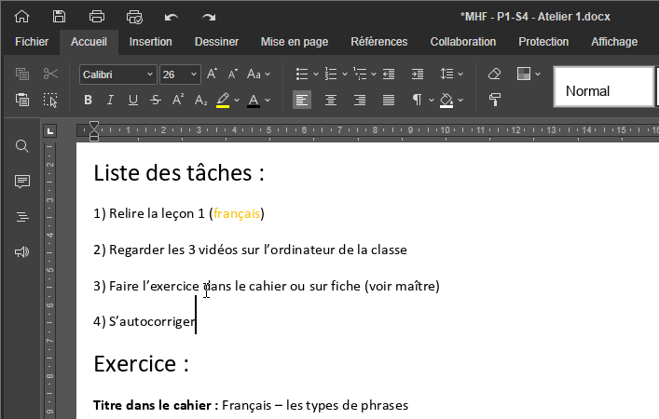Open the Headings navigation panel
The height and width of the screenshot is (419, 659).
click(21, 217)
